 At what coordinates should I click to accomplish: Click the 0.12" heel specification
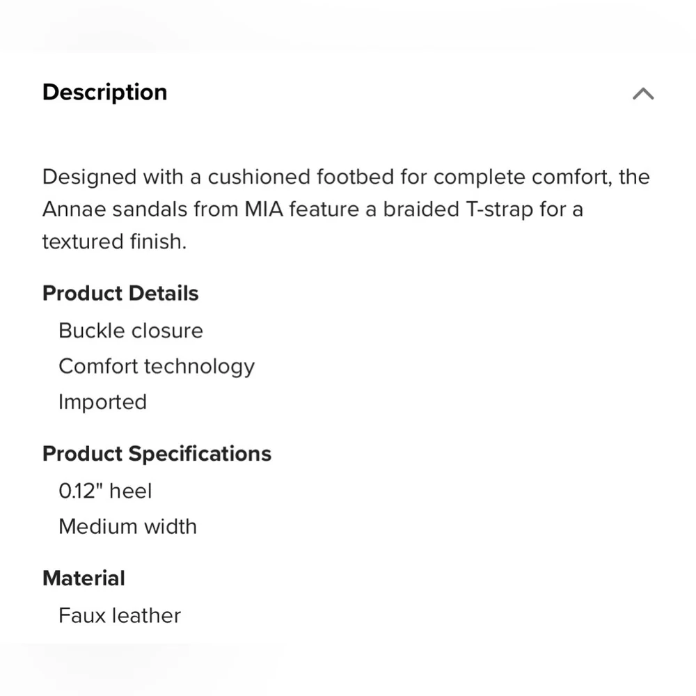[x=105, y=491]
